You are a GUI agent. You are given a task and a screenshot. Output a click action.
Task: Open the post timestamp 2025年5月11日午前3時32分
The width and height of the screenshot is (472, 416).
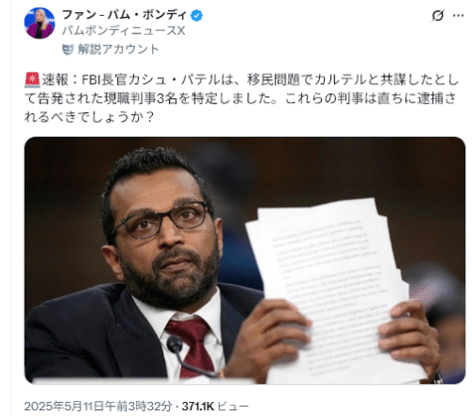(98, 407)
